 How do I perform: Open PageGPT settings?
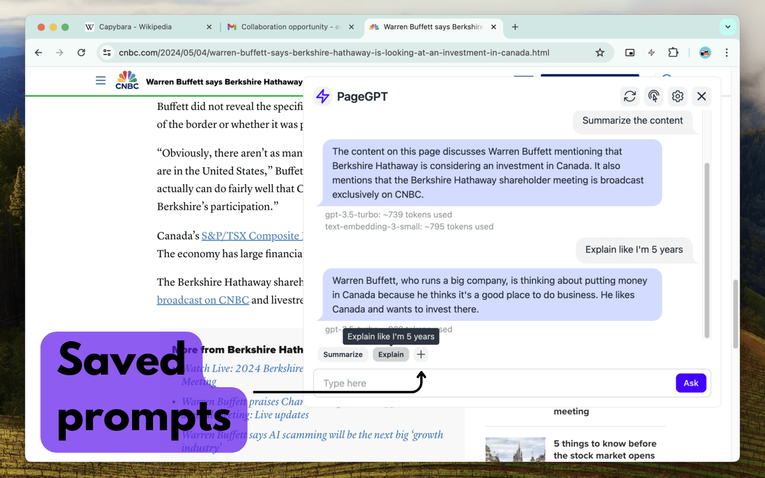click(677, 96)
